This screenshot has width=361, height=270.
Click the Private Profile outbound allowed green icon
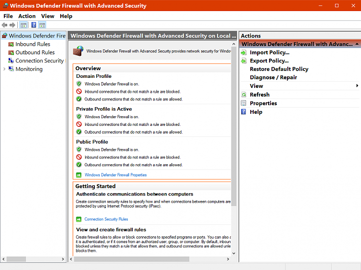point(79,132)
